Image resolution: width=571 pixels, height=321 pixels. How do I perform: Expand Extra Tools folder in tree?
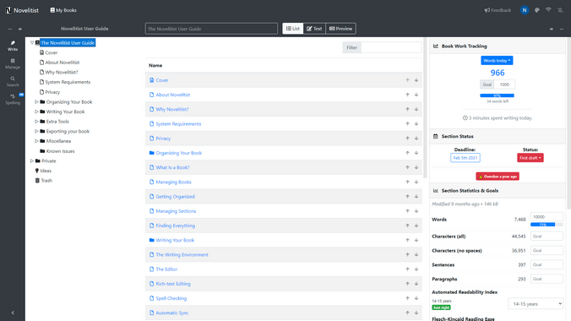36,122
